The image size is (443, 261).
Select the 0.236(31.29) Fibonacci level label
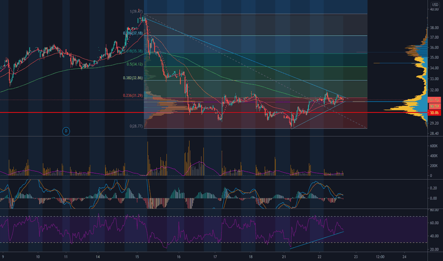[133, 95]
